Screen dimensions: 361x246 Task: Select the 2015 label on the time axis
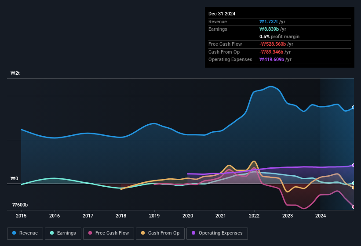coord(21,216)
